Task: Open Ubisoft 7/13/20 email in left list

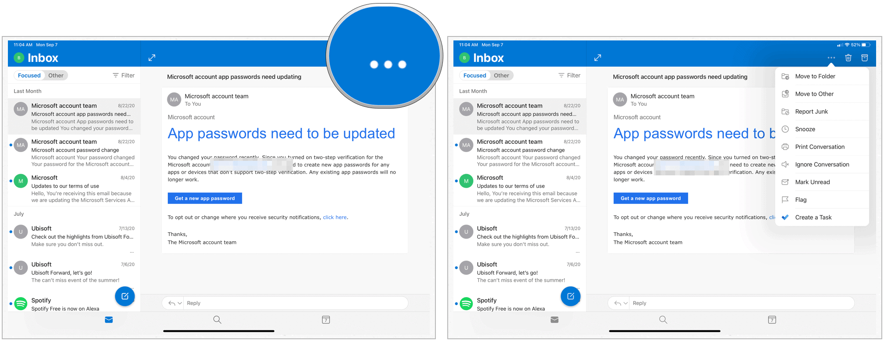Action: [x=74, y=239]
